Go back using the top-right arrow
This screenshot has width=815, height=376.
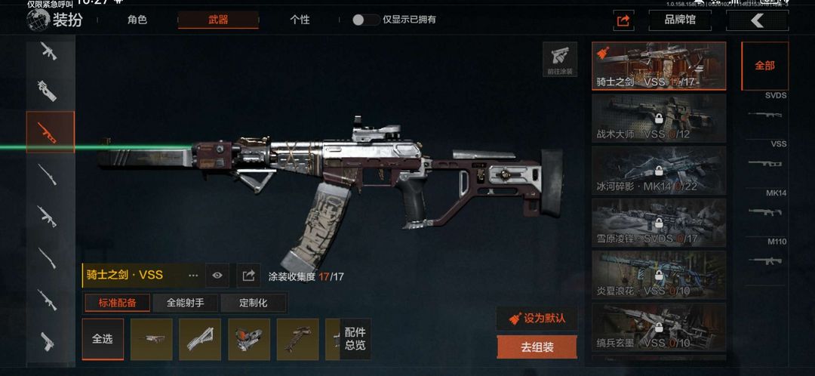point(758,21)
